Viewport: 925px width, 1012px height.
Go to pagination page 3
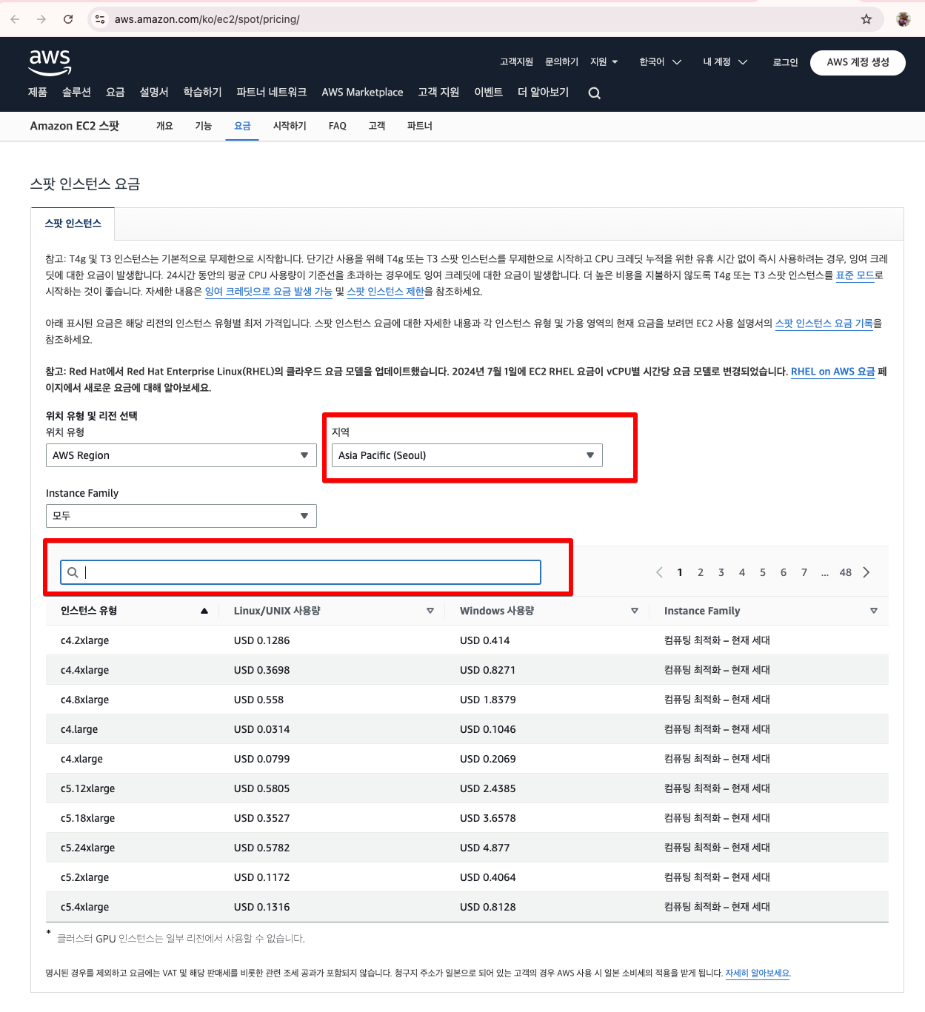pyautogui.click(x=721, y=572)
